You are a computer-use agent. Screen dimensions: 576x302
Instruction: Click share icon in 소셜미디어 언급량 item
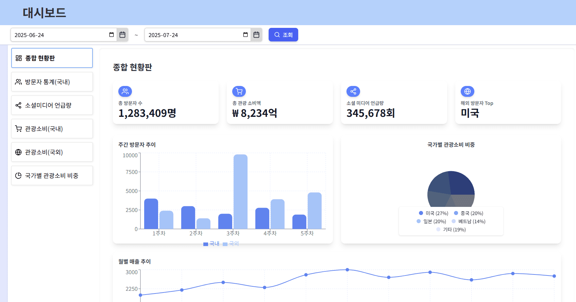[18, 105]
